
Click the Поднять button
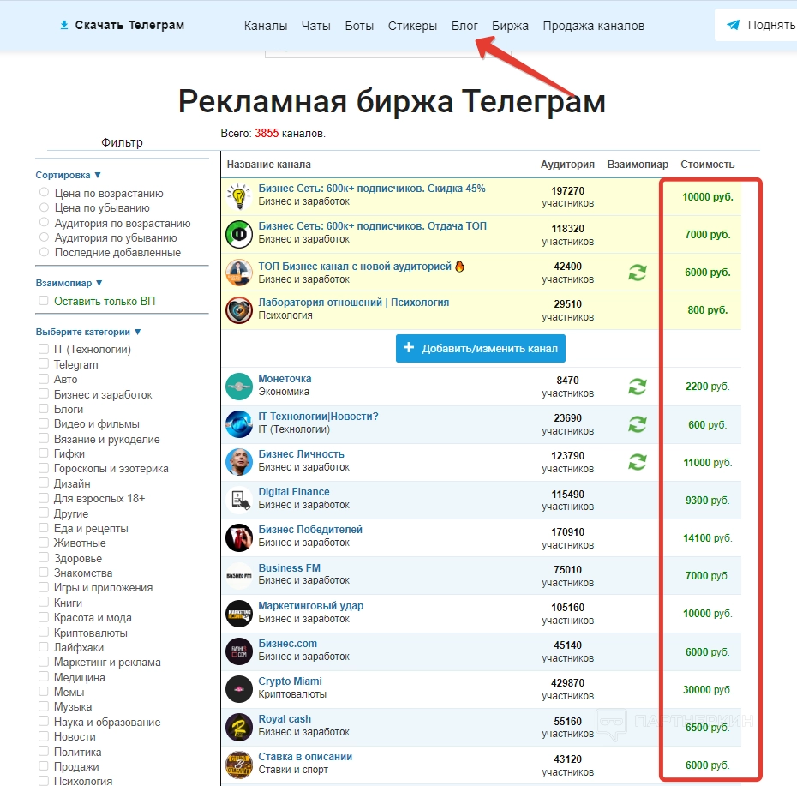[x=756, y=25]
